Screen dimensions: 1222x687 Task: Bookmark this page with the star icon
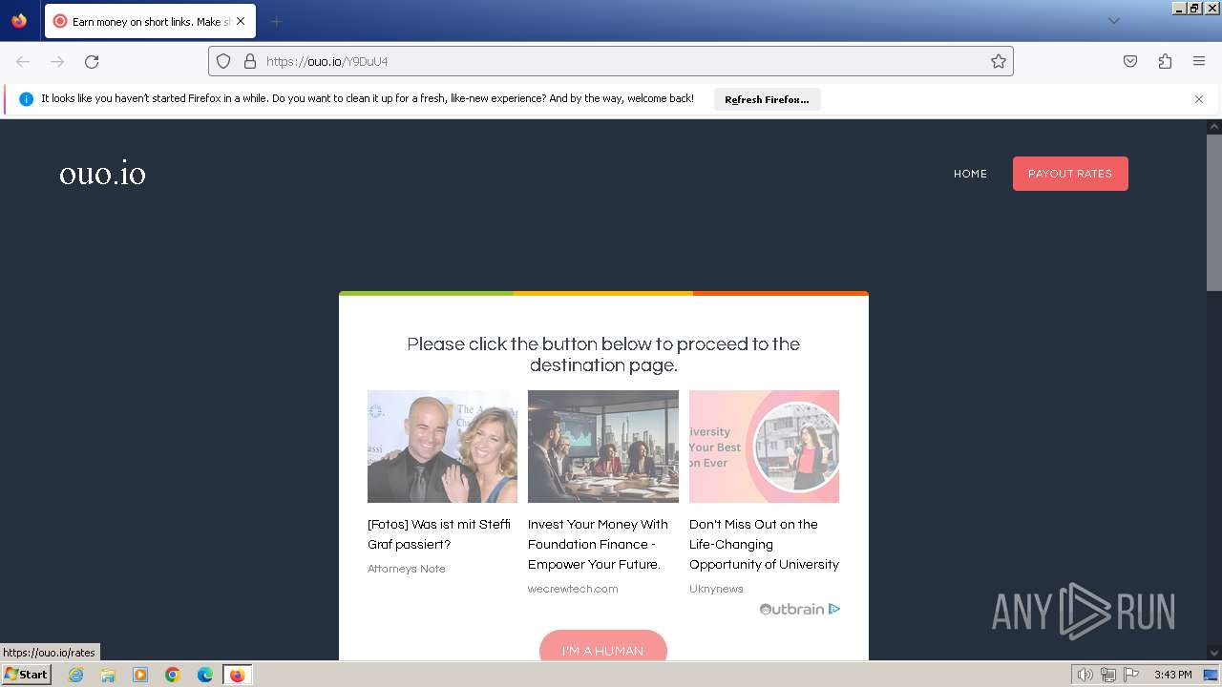click(999, 61)
